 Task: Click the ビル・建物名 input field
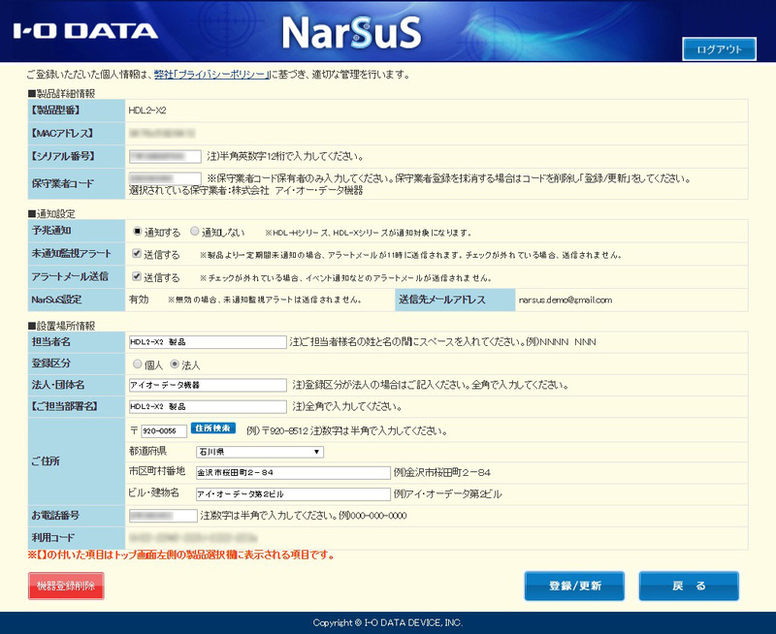point(293,494)
